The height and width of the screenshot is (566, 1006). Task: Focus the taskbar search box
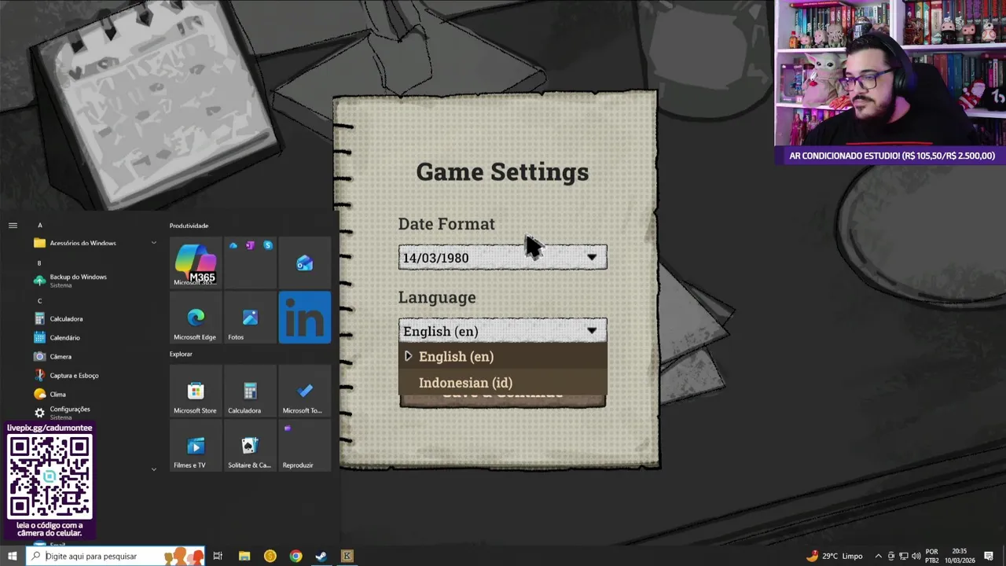click(x=116, y=556)
